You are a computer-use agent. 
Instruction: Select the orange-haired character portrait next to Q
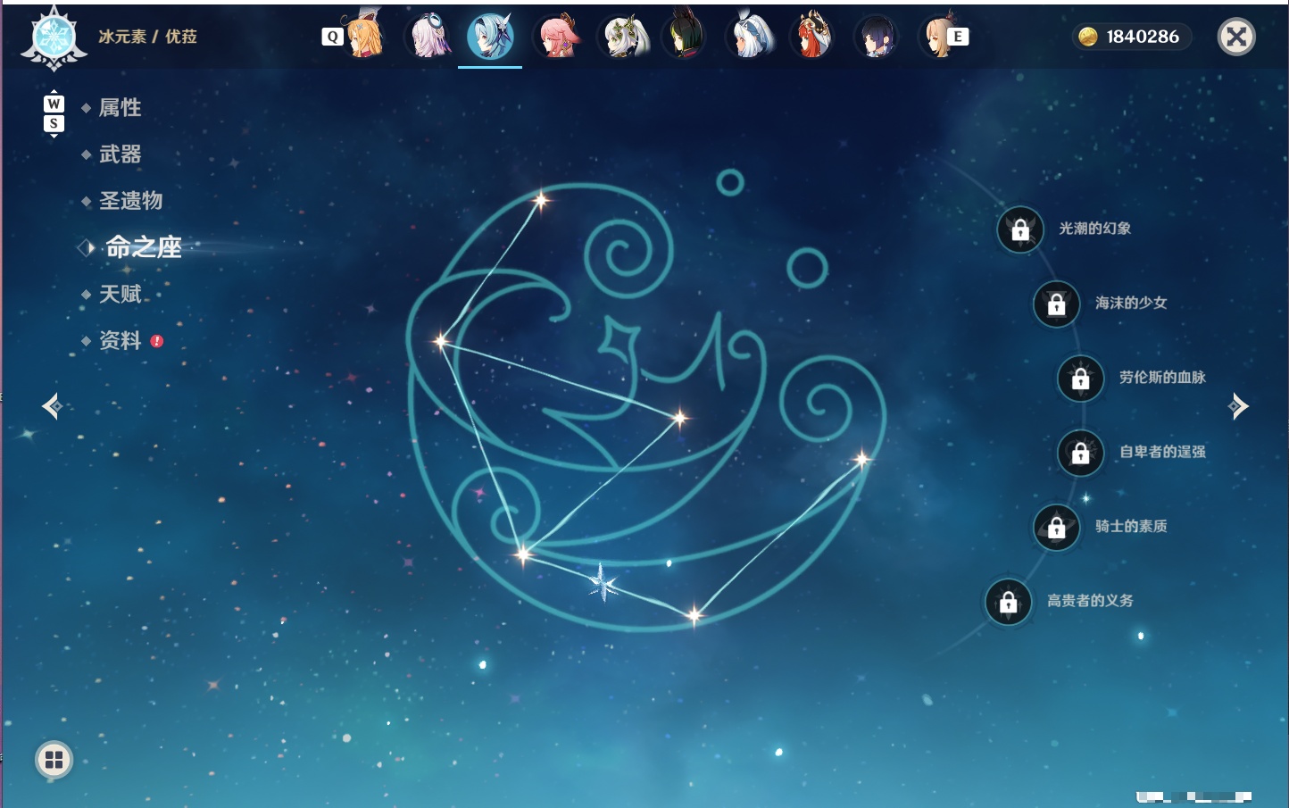[x=365, y=36]
